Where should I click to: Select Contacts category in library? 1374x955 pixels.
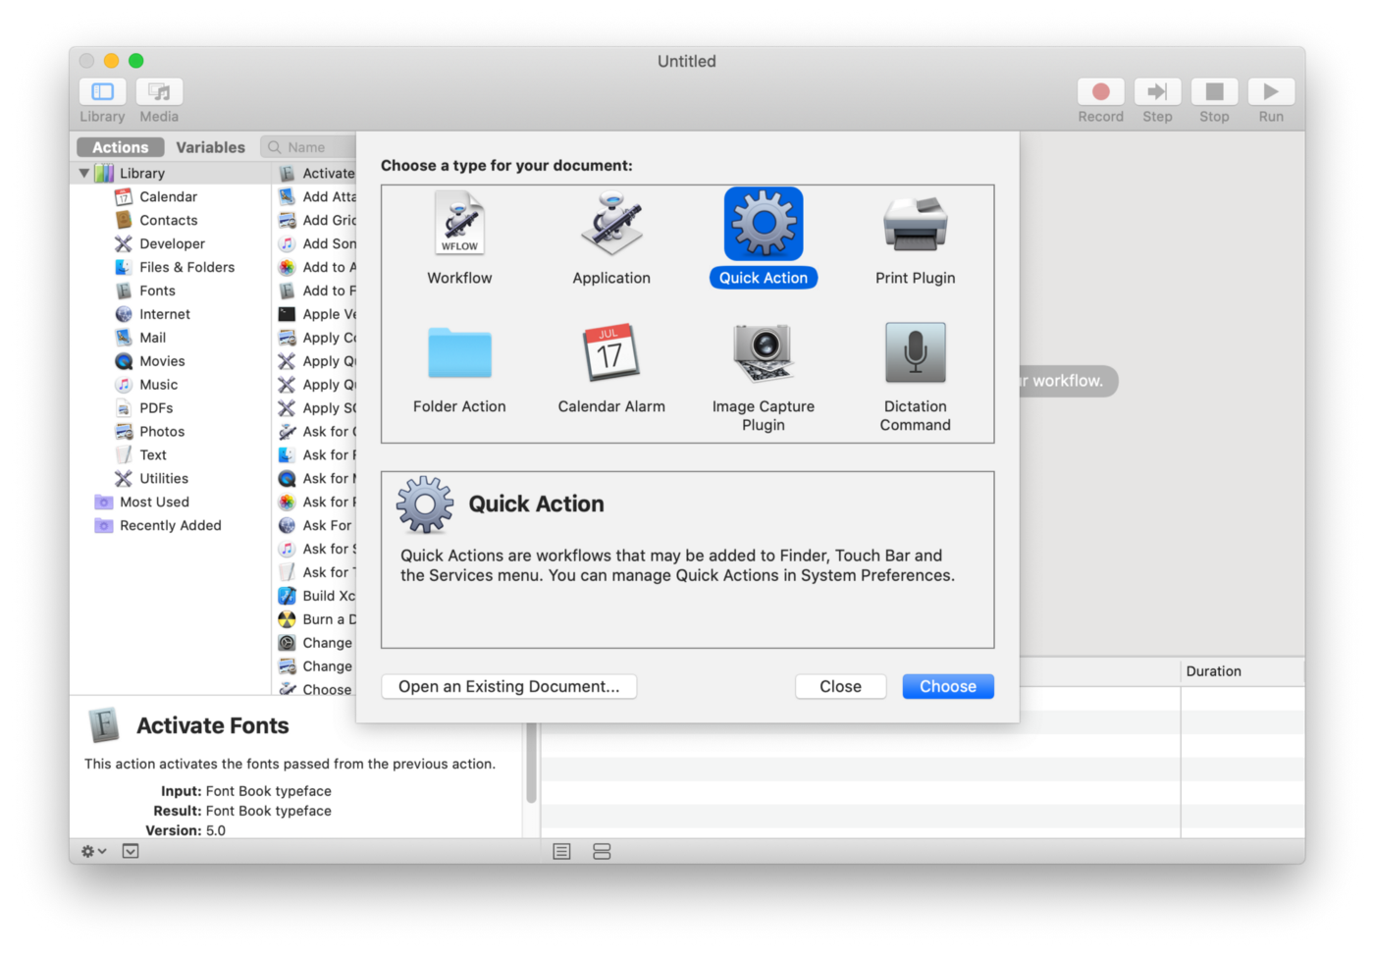(x=168, y=220)
